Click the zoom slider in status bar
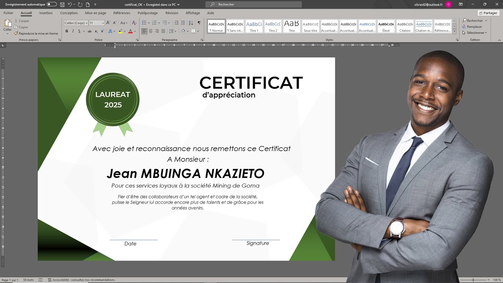The width and height of the screenshot is (503, 283). tap(473, 280)
